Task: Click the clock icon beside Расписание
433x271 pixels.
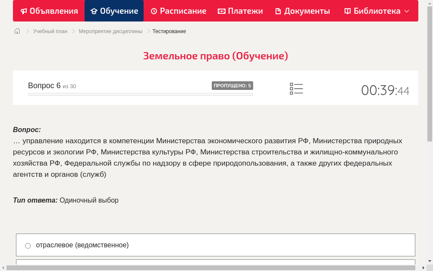Action: (x=154, y=11)
